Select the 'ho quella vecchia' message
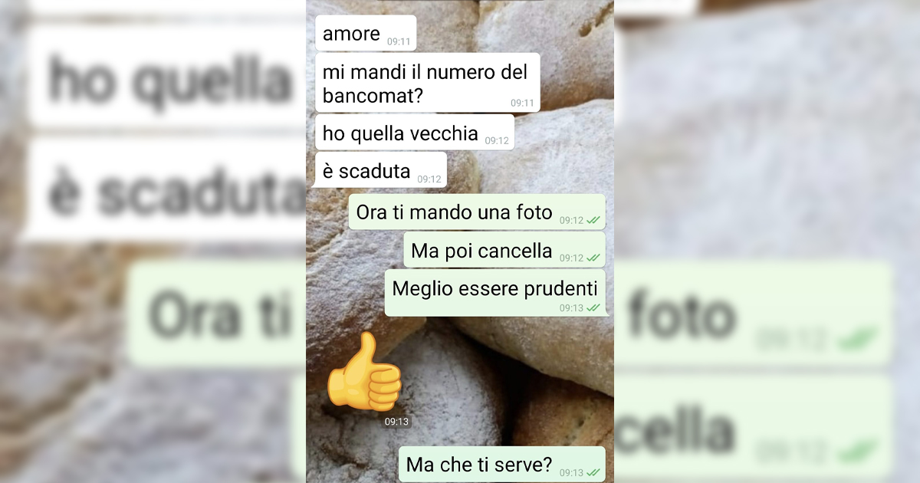Viewport: 920px width, 483px height. (x=415, y=133)
